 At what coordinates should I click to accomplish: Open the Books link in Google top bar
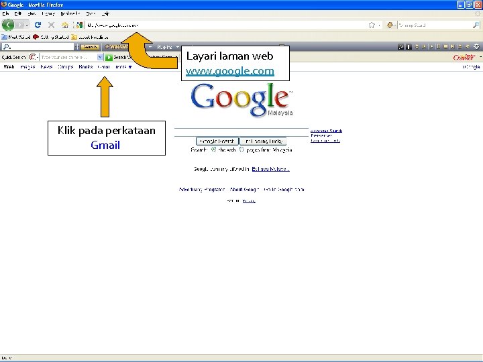click(86, 67)
